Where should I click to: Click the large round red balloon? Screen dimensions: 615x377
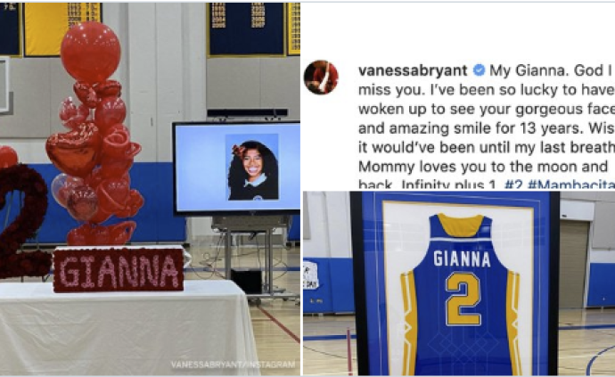pyautogui.click(x=91, y=53)
